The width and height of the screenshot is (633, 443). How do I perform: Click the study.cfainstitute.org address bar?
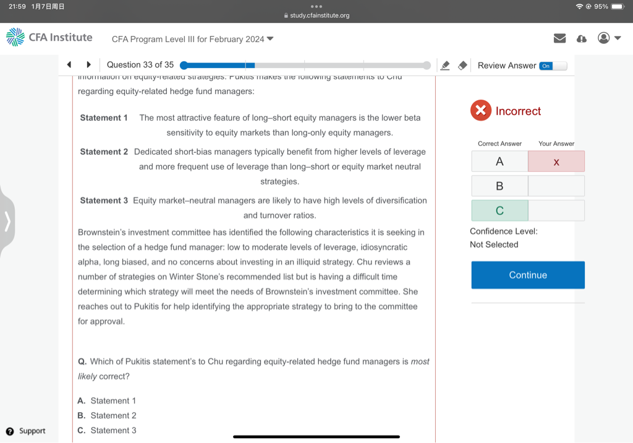pos(316,15)
